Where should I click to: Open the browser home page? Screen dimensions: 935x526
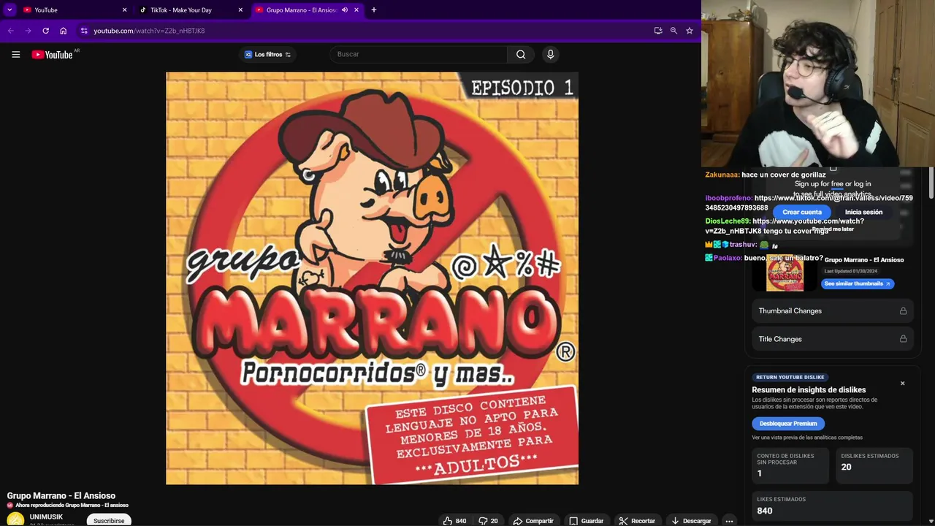(64, 31)
